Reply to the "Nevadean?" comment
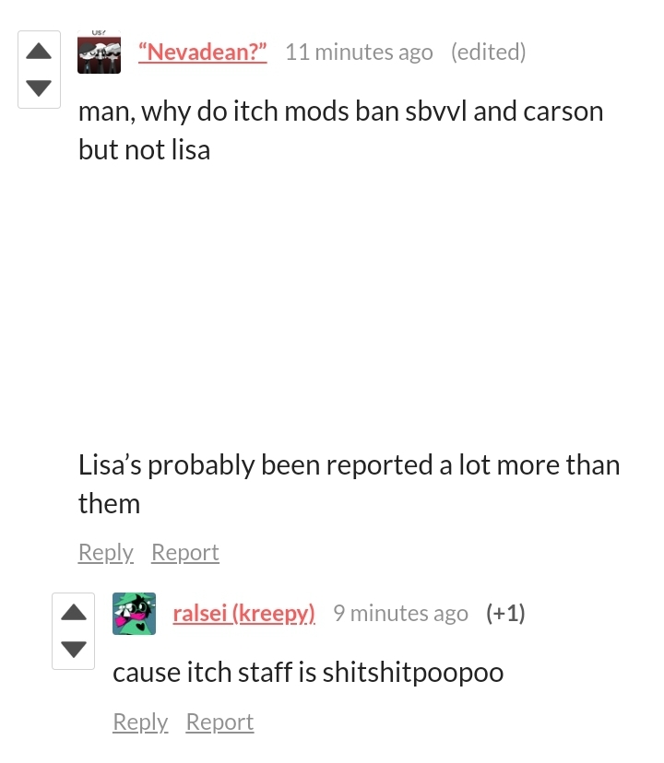Screen dimensions: 664x763 pyautogui.click(x=106, y=553)
